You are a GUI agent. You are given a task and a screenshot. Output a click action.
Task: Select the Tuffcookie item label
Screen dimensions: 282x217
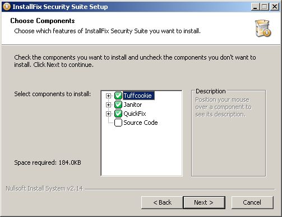pyautogui.click(x=138, y=96)
